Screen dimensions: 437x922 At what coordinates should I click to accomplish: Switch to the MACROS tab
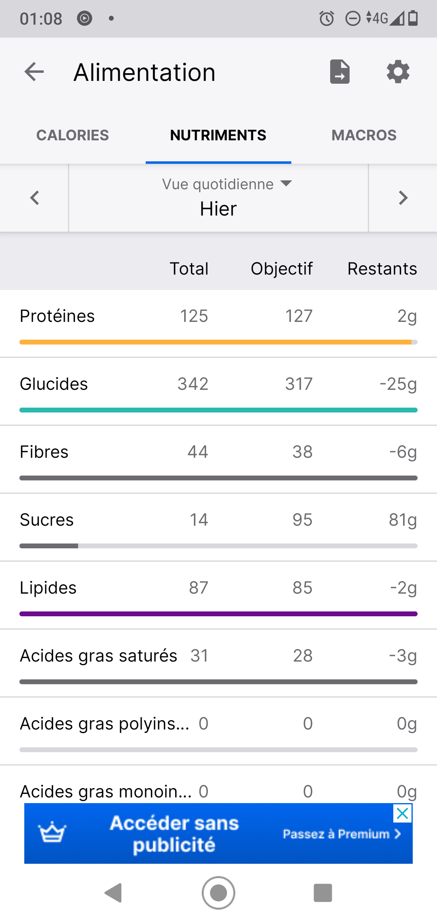point(364,135)
